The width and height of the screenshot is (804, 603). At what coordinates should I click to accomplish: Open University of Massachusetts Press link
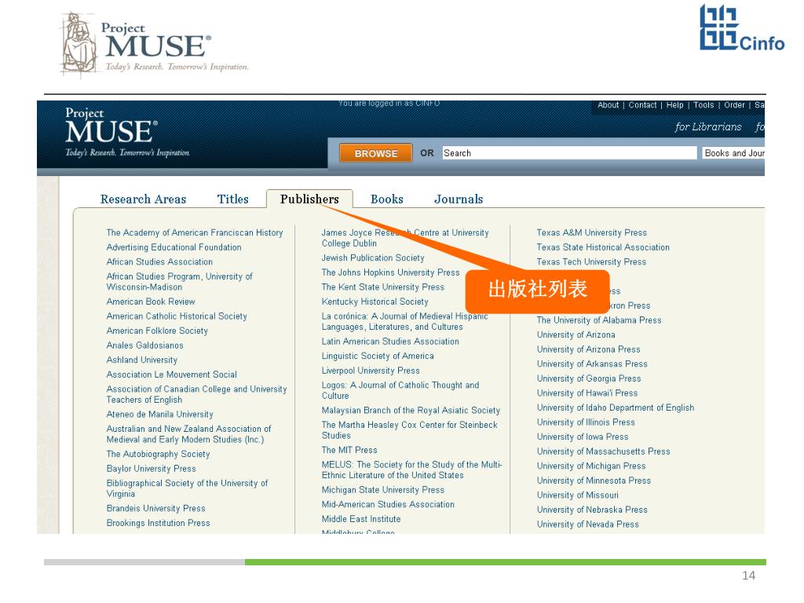click(x=603, y=451)
